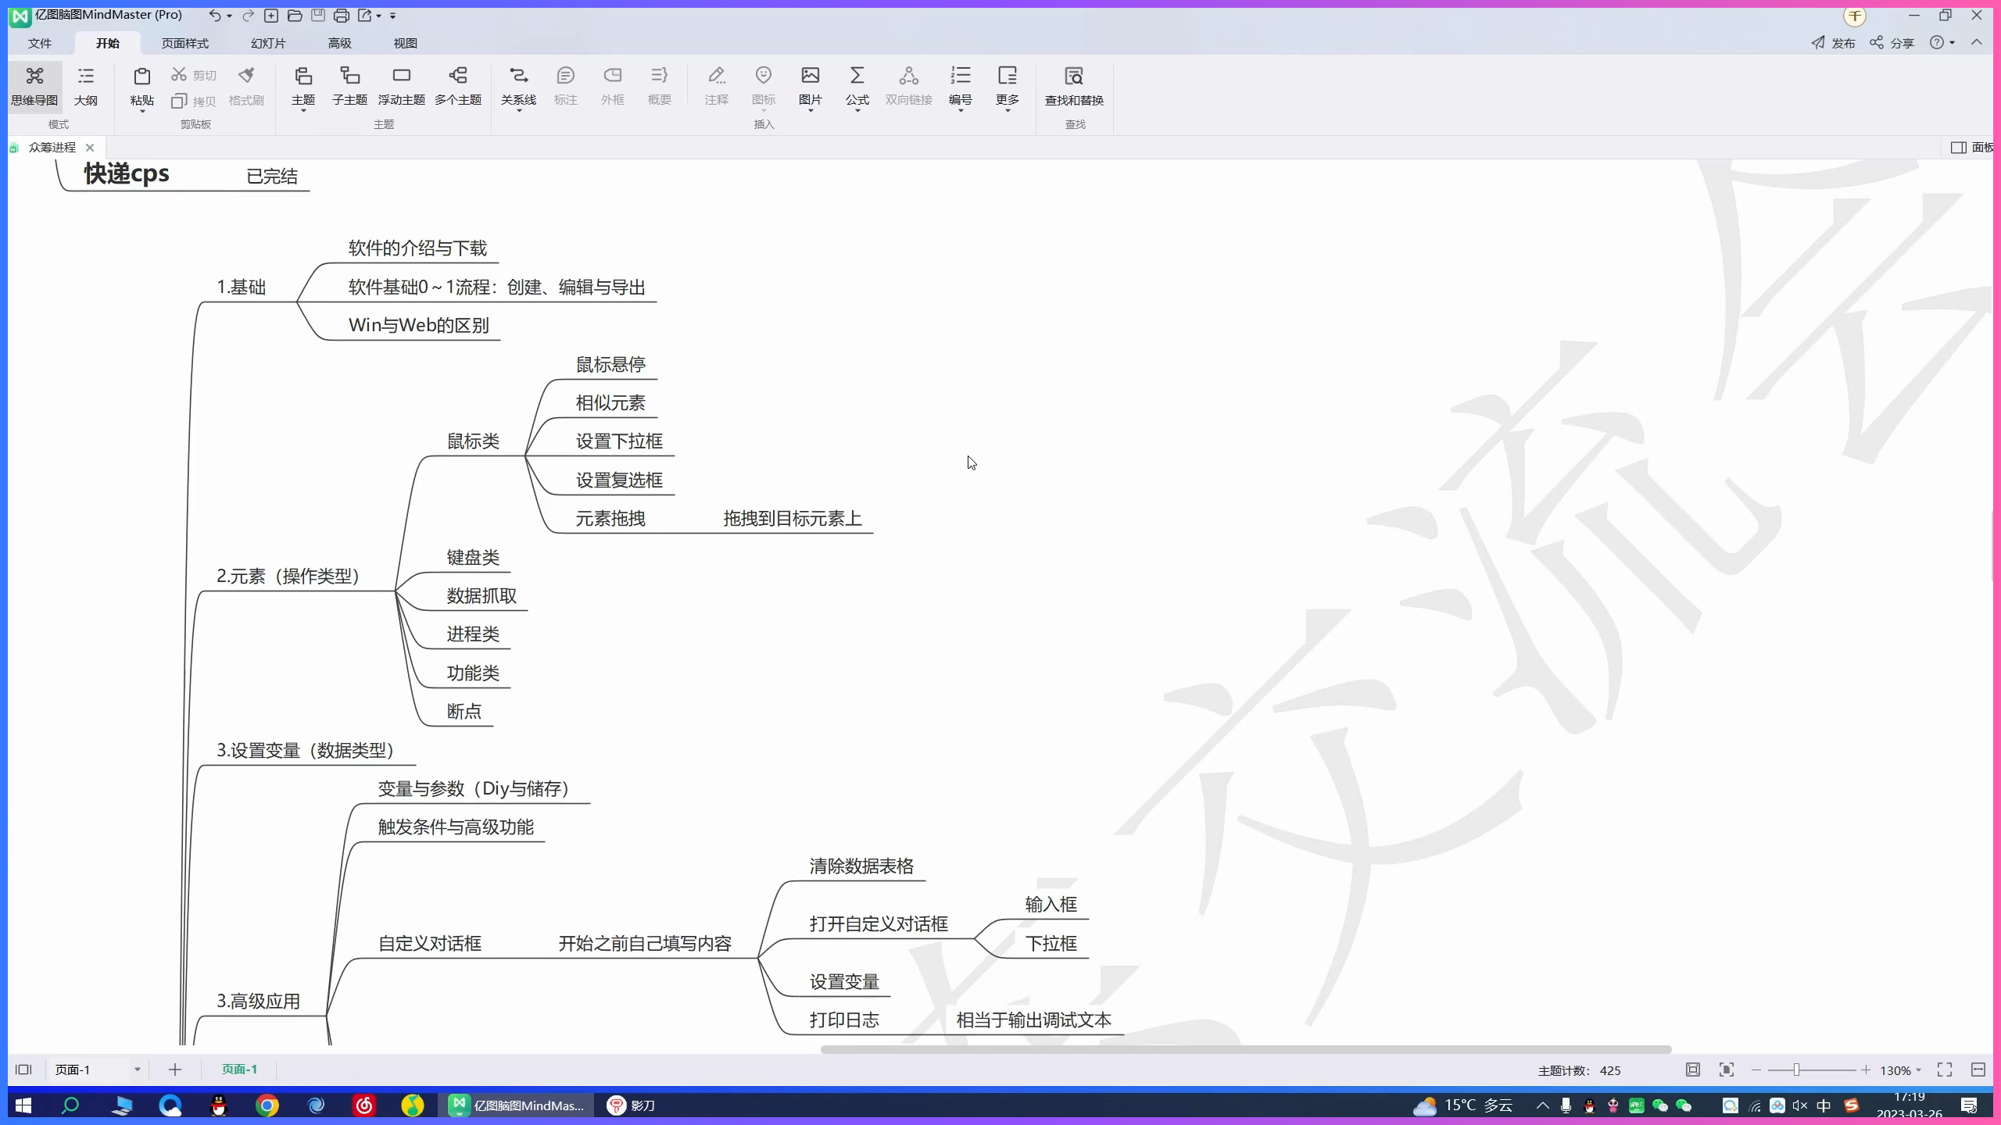Switch to the Start (开始) ribbon tab
This screenshot has width=2001, height=1125.
click(x=108, y=43)
